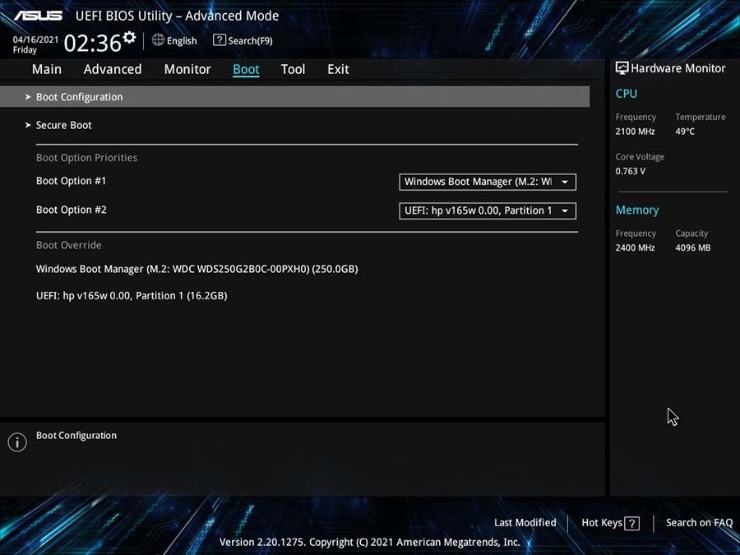The image size is (740, 555).
Task: Click the dropdown arrow for Boot Option #1
Action: click(564, 183)
